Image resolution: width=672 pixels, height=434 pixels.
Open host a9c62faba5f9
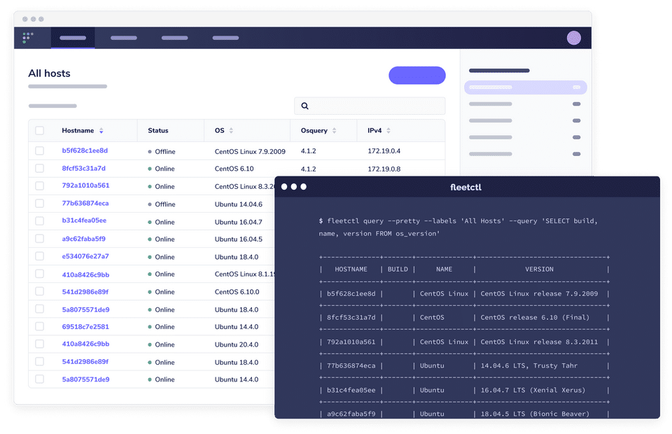(83, 239)
